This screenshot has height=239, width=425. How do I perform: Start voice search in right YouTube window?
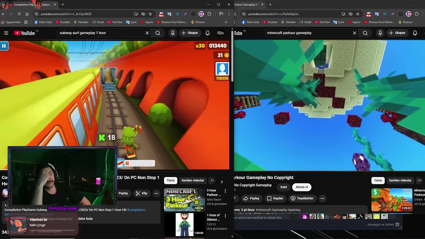(380, 33)
